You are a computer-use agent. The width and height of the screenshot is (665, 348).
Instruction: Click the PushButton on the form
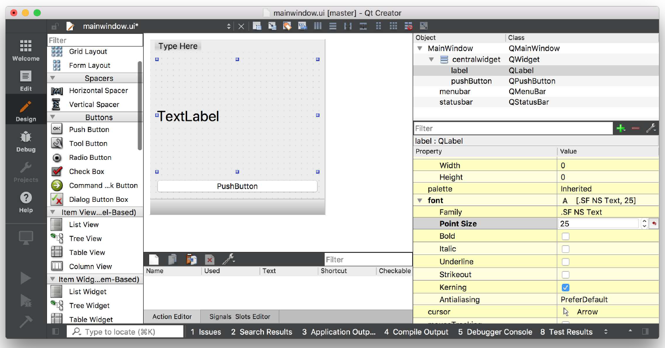point(237,186)
